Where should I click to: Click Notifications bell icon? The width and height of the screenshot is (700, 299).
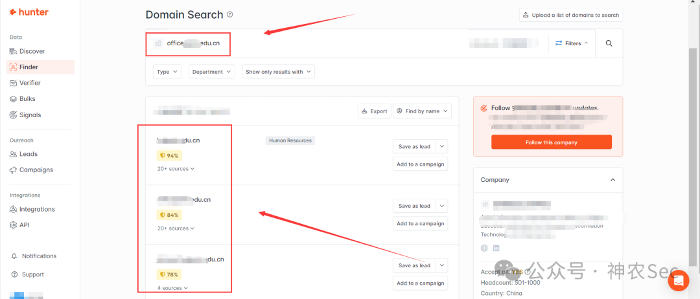point(14,256)
